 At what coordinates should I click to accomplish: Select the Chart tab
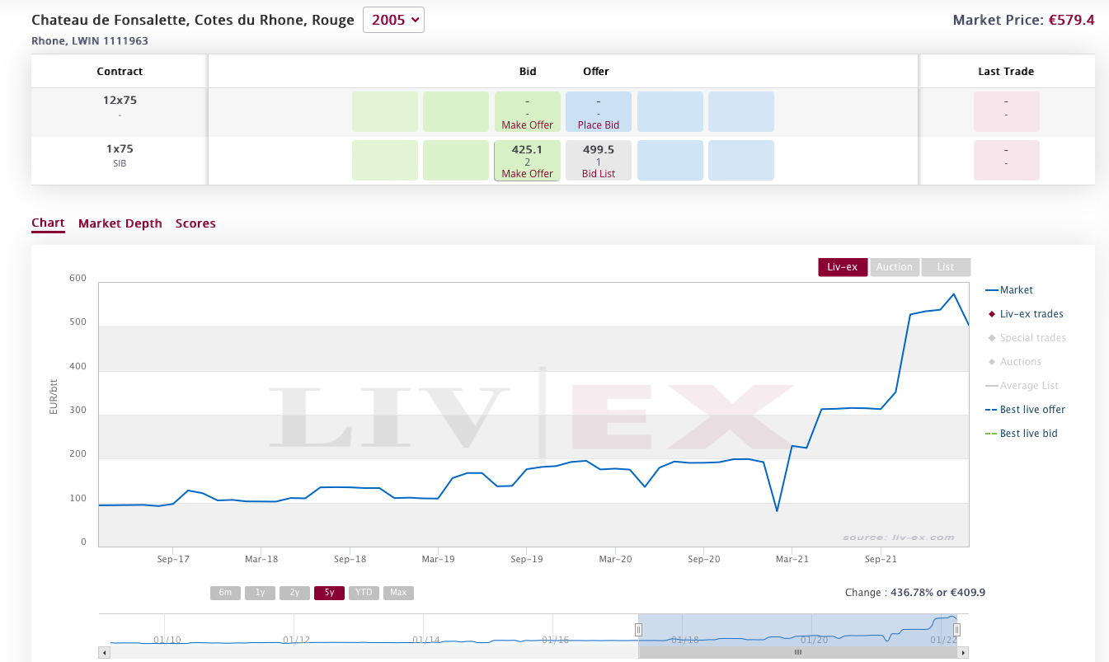(48, 223)
